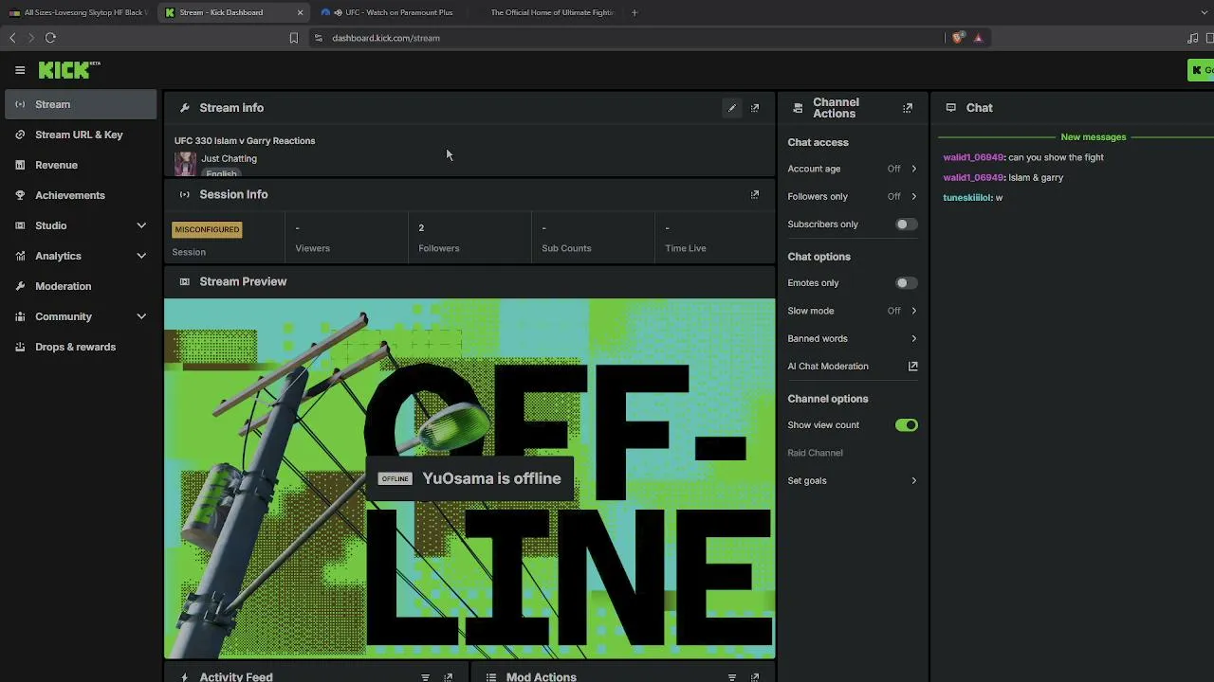Open Banned words list
The height and width of the screenshot is (682, 1214).
[853, 338]
